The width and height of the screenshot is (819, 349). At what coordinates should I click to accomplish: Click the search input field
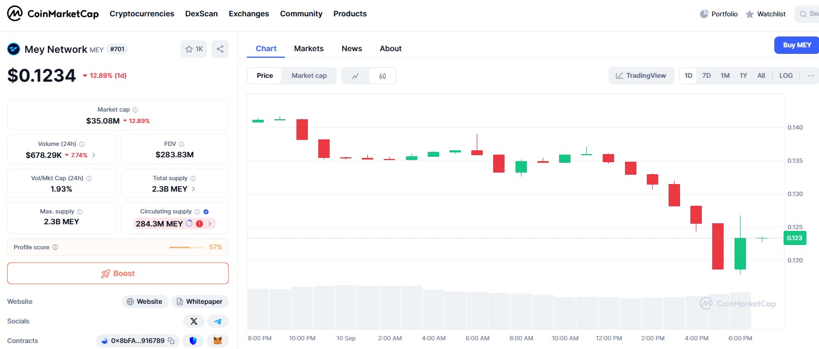tap(807, 14)
